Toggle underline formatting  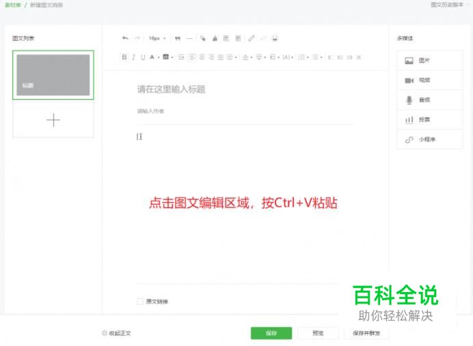click(x=143, y=57)
